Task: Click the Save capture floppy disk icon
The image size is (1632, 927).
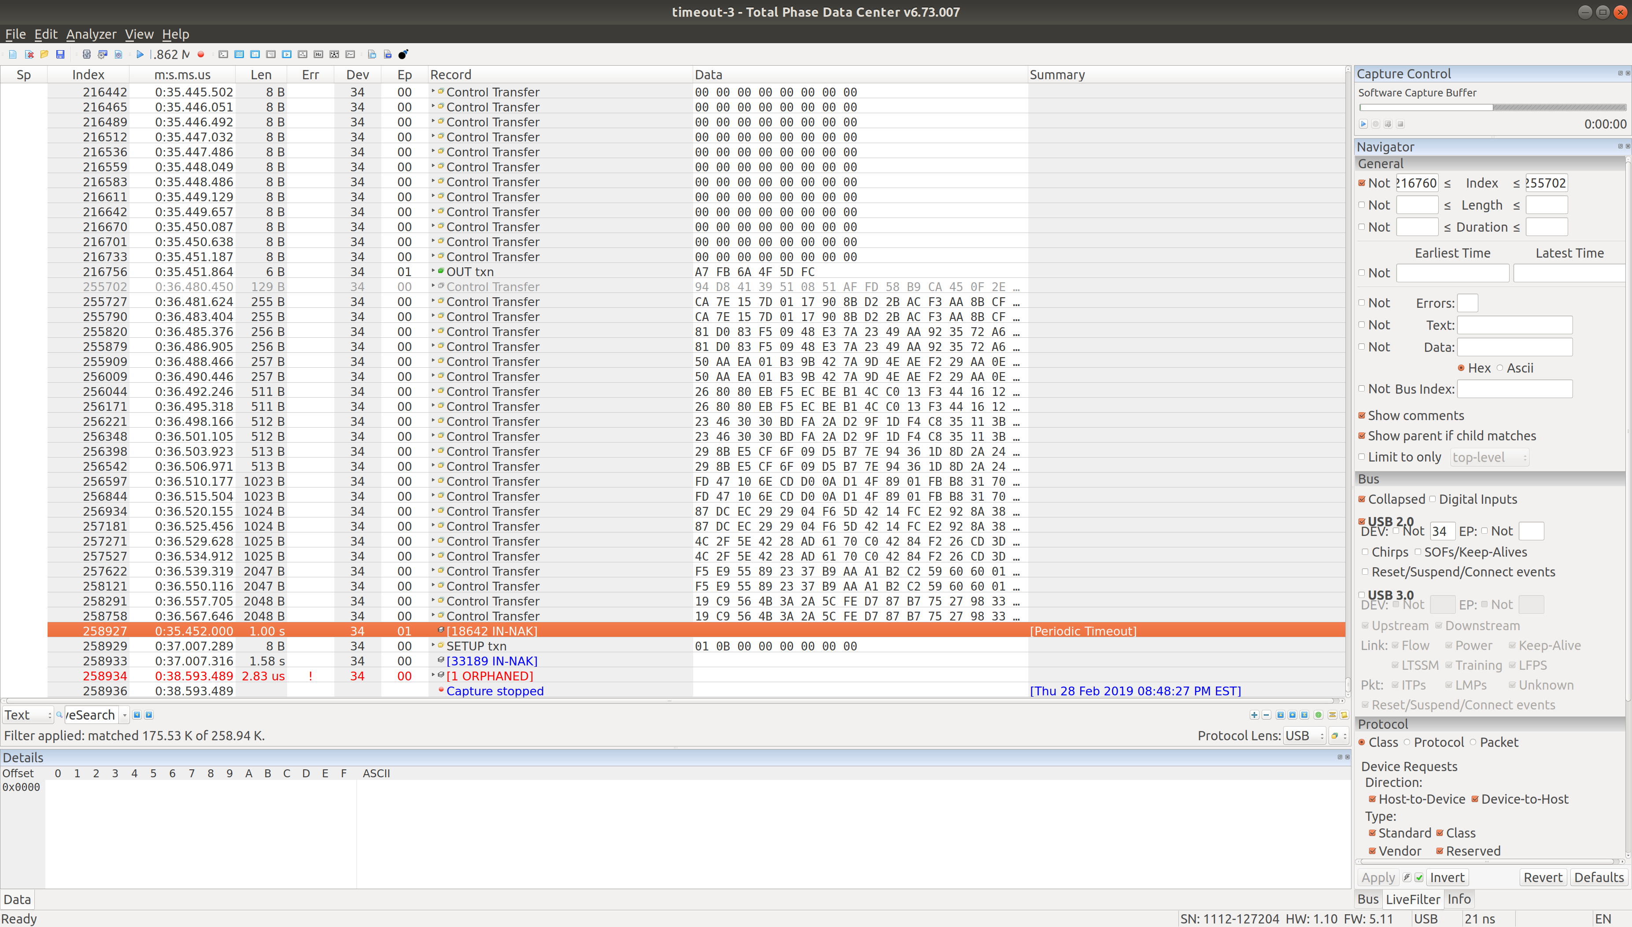Action: pos(60,55)
